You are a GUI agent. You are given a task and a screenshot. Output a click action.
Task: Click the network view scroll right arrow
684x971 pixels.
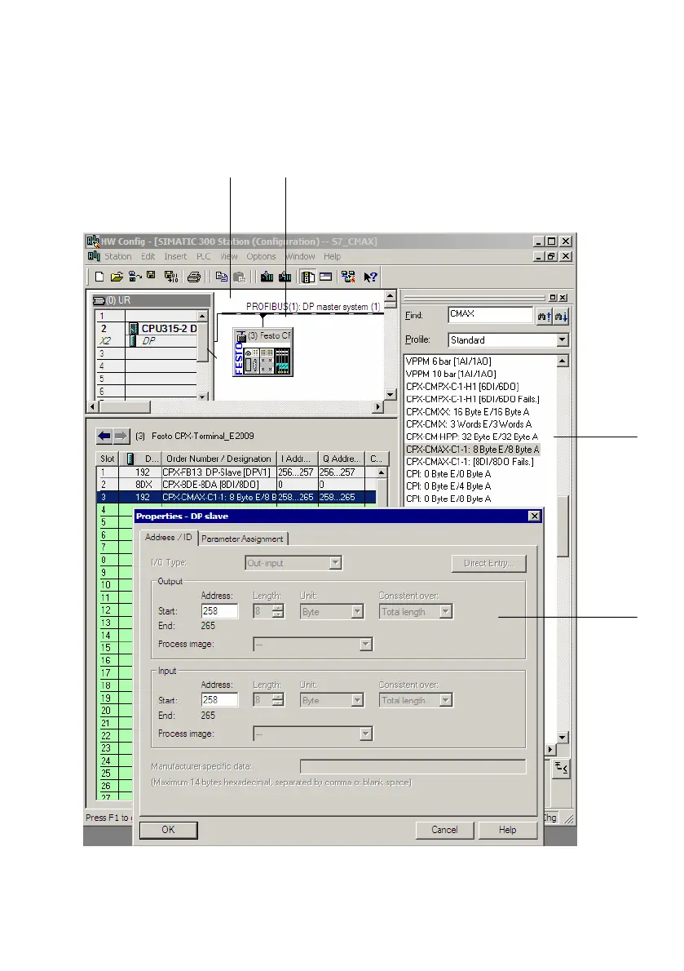pyautogui.click(x=378, y=407)
